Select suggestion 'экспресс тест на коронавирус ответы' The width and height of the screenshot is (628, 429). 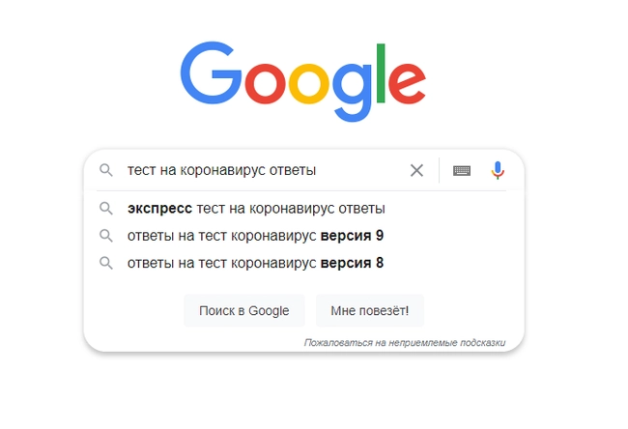(256, 208)
